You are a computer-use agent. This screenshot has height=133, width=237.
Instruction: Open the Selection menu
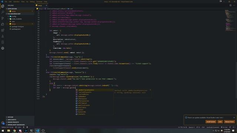pyautogui.click(x=16, y=1)
